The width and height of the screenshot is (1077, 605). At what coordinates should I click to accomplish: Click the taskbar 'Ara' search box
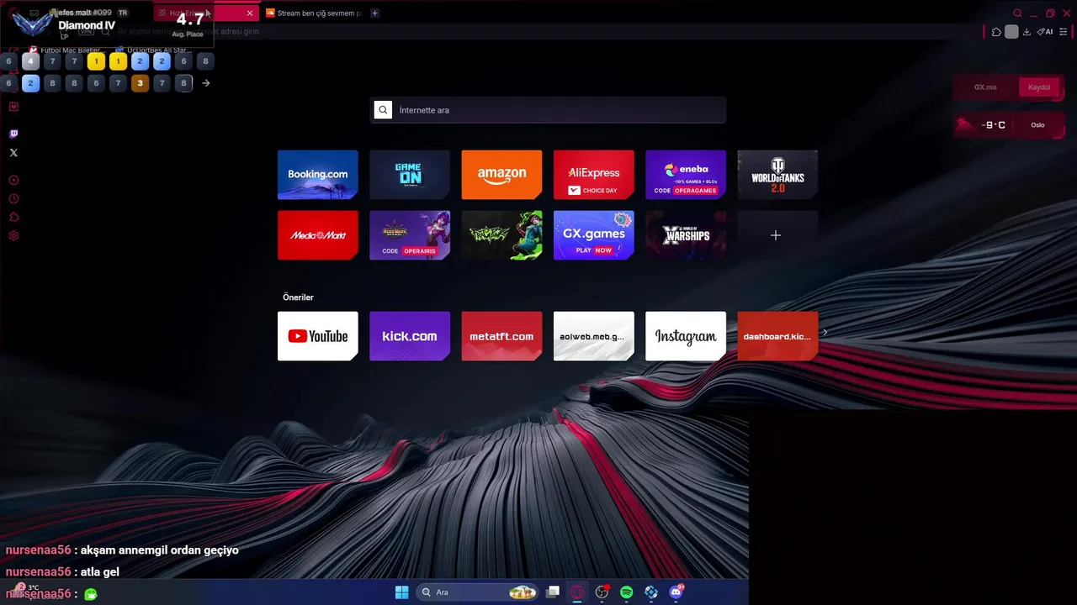[x=479, y=592]
